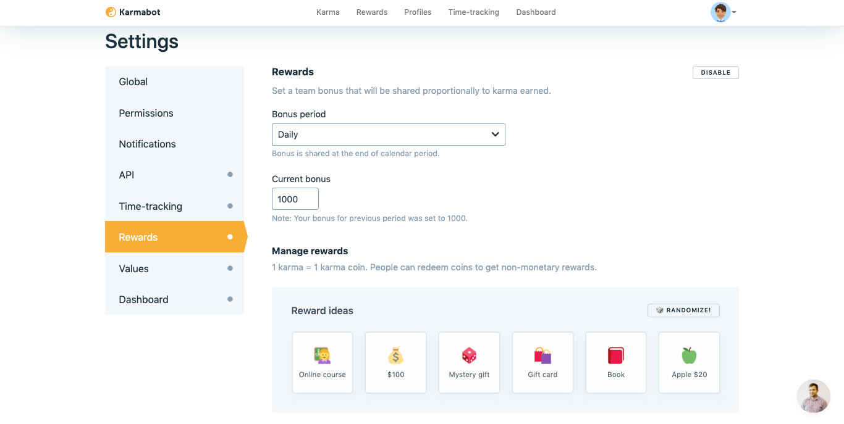Open the user avatar menu
The height and width of the screenshot is (424, 844).
click(720, 12)
